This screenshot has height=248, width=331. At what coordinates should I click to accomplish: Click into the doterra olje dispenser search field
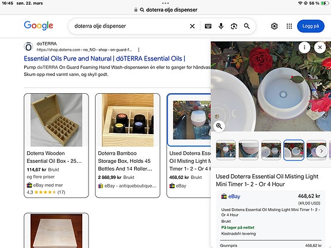pos(130,26)
